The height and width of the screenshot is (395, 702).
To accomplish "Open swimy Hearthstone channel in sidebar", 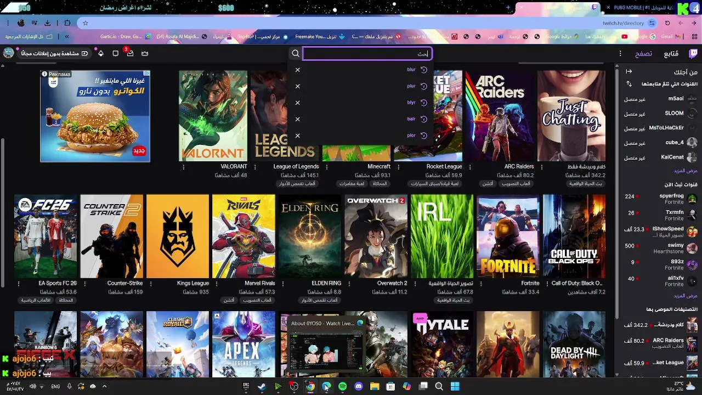I will click(x=660, y=248).
